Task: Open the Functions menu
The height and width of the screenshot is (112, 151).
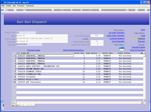Action: 21,6
